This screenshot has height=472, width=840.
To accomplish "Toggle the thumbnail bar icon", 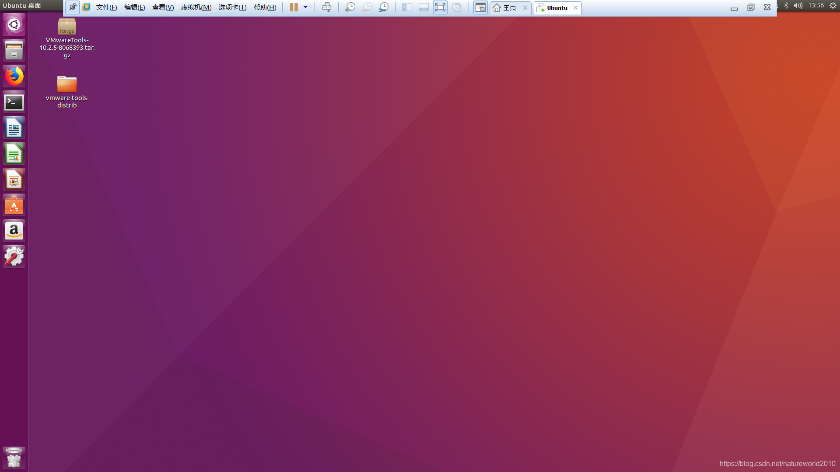I will (423, 7).
